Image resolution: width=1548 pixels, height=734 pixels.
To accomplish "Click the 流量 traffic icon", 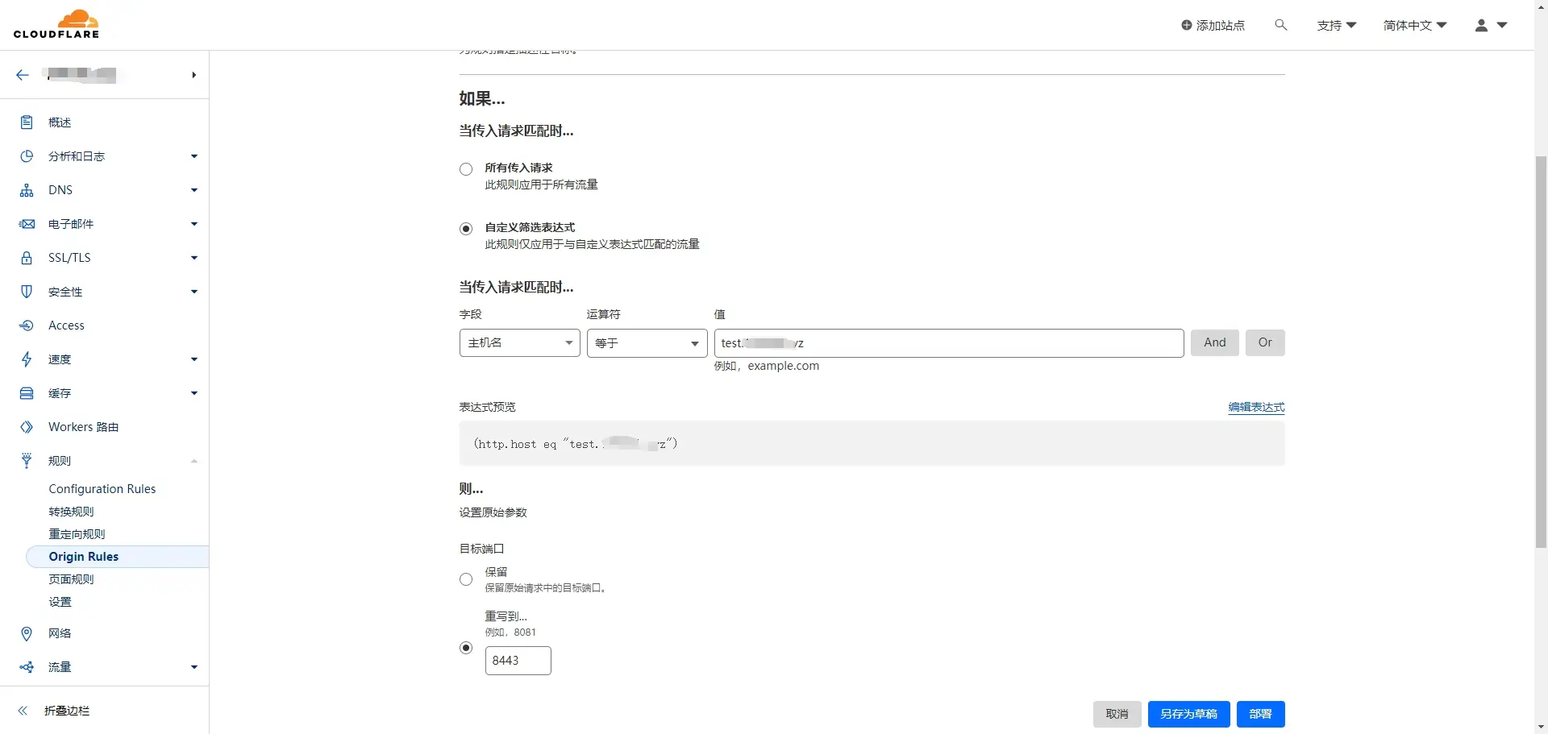I will pyautogui.click(x=27, y=667).
